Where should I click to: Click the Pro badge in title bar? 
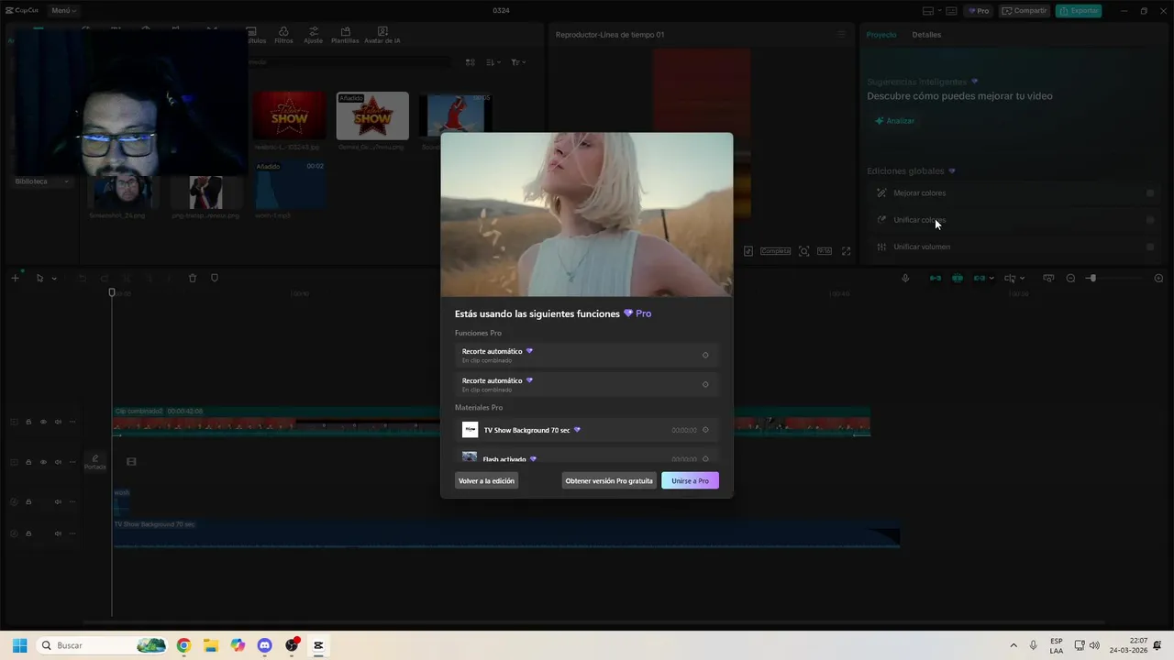pyautogui.click(x=979, y=11)
